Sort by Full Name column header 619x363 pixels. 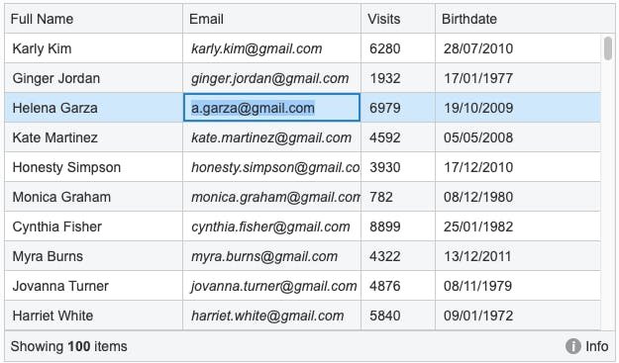[x=93, y=19]
